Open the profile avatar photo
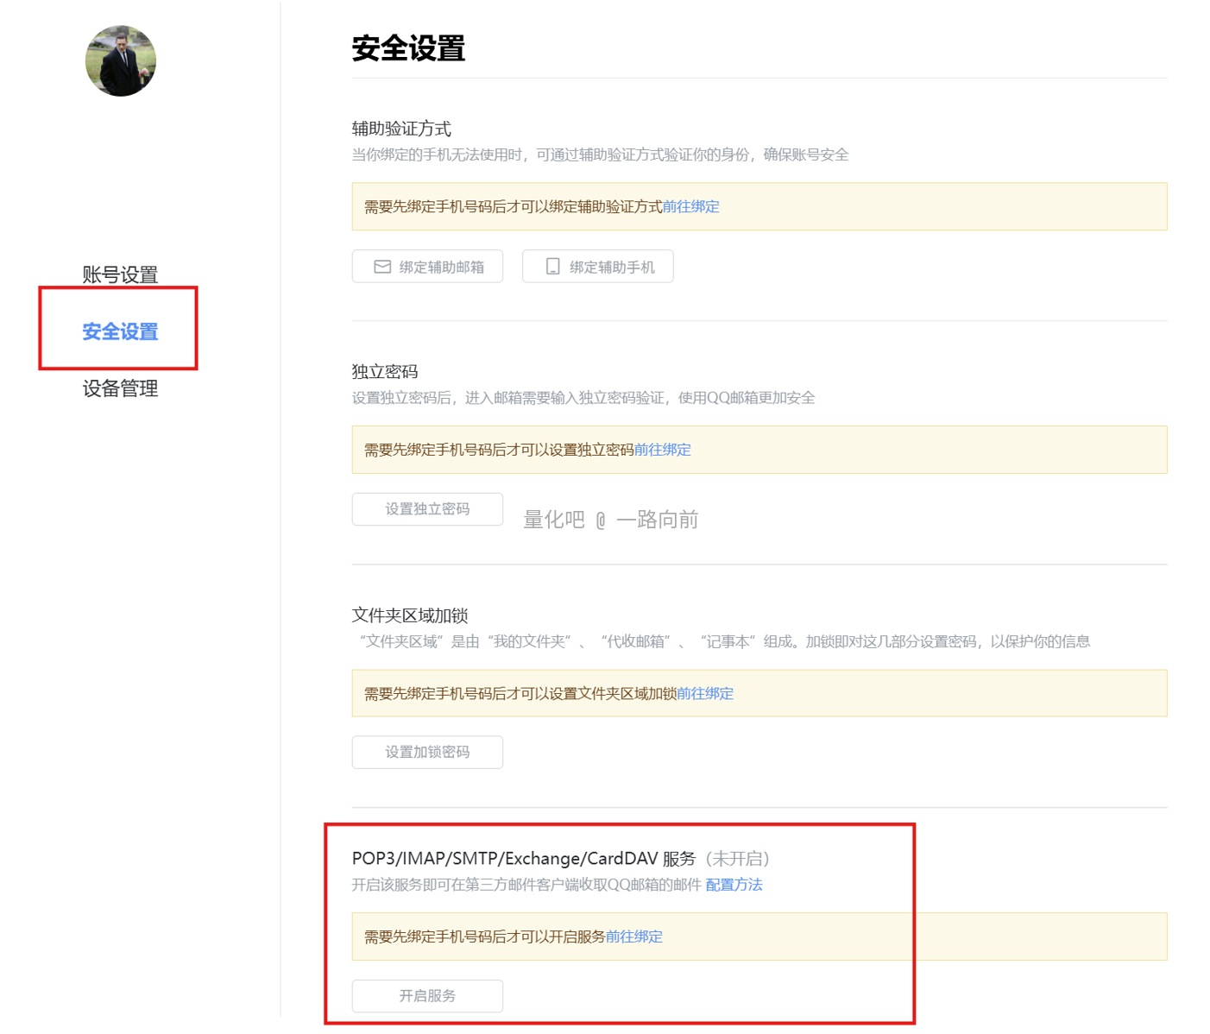The height and width of the screenshot is (1034, 1210). (x=121, y=61)
